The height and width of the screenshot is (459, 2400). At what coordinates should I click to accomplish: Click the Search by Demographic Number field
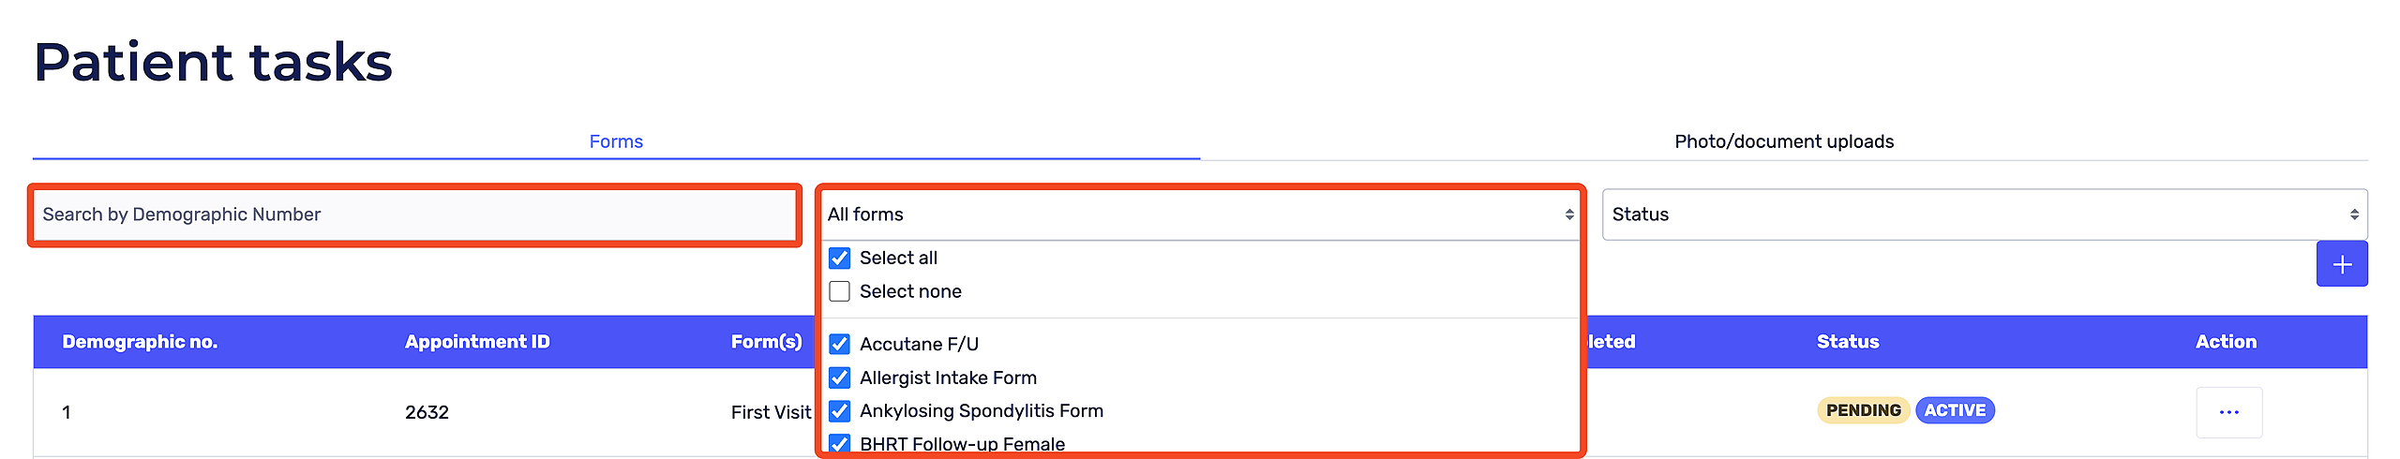point(415,215)
